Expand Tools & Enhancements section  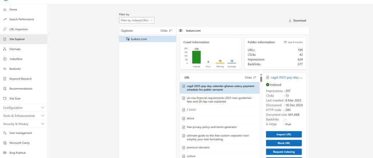click(x=24, y=116)
